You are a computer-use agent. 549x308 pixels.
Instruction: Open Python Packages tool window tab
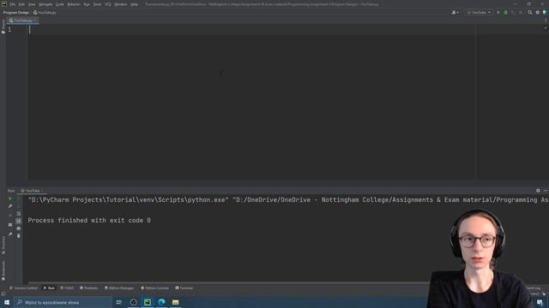click(x=119, y=288)
